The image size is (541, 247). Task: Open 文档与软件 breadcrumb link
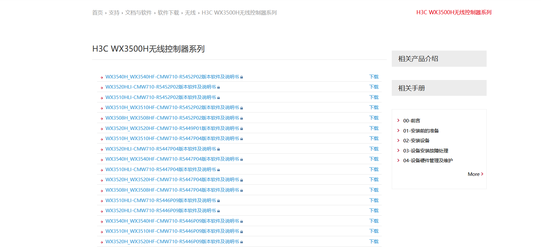click(x=138, y=13)
